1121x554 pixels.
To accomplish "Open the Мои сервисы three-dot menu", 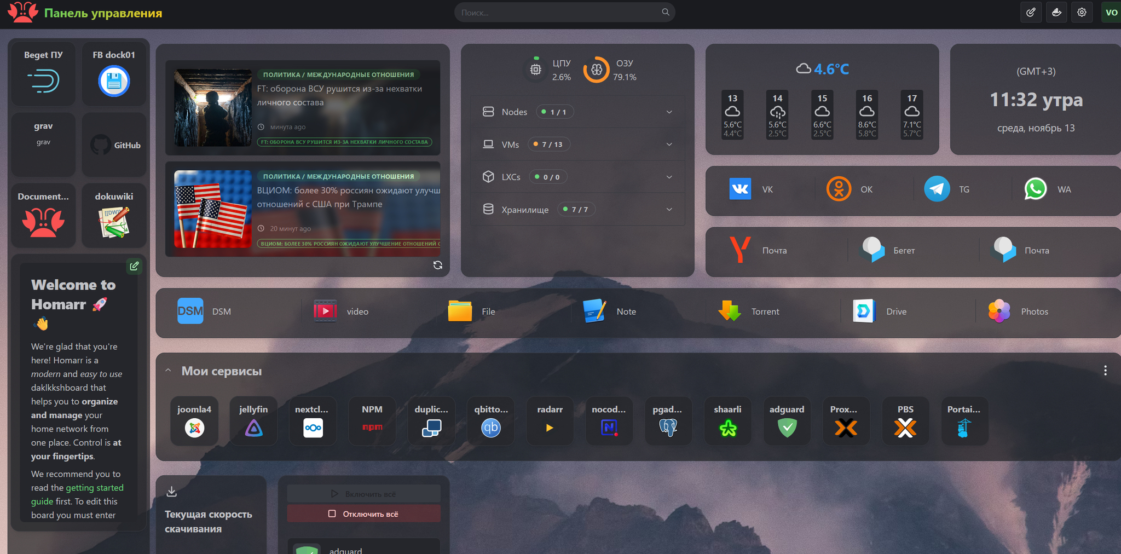I will pos(1106,371).
